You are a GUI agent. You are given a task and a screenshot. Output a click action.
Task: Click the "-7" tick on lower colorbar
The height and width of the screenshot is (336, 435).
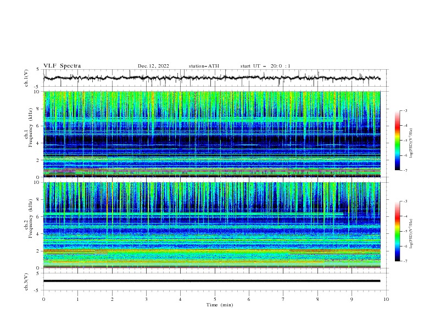(405, 261)
